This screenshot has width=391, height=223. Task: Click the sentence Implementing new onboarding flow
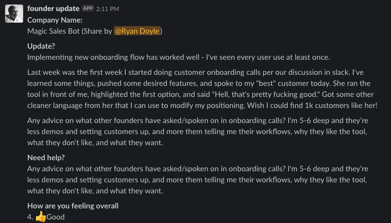pyautogui.click(x=178, y=57)
